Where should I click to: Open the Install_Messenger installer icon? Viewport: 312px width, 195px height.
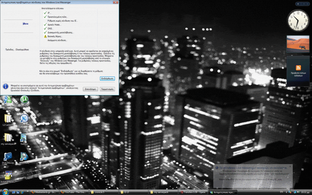pos(8,175)
